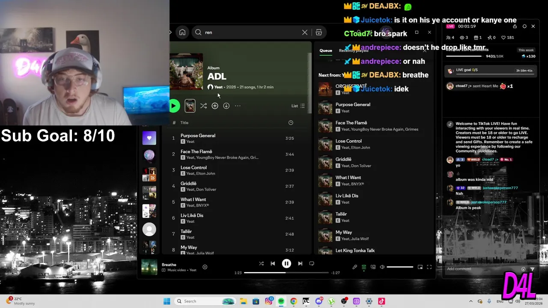Open Connect to a device icon

373,267
